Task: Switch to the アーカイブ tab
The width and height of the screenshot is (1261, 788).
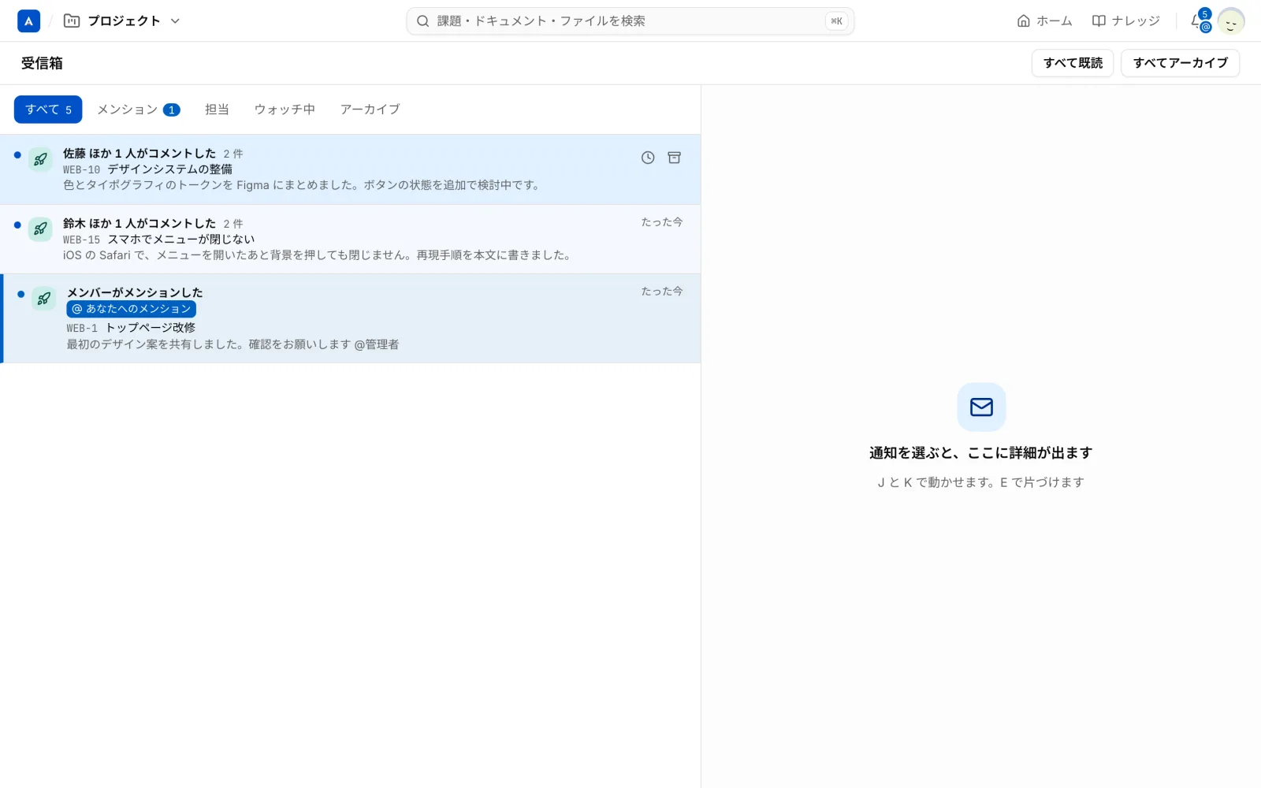Action: 370,110
